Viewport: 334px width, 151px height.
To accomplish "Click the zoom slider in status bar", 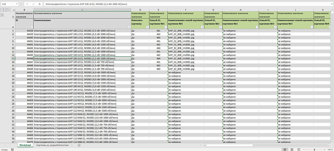I will pyautogui.click(x=314, y=149).
